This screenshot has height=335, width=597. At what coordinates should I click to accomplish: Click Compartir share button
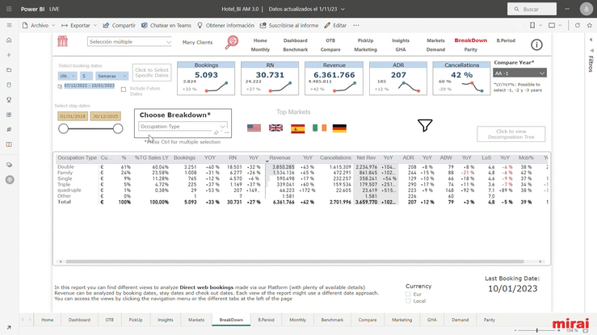tap(120, 26)
